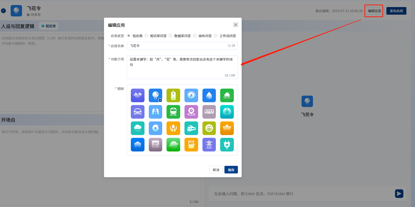Select the 轻应用 radio option

coord(129,36)
